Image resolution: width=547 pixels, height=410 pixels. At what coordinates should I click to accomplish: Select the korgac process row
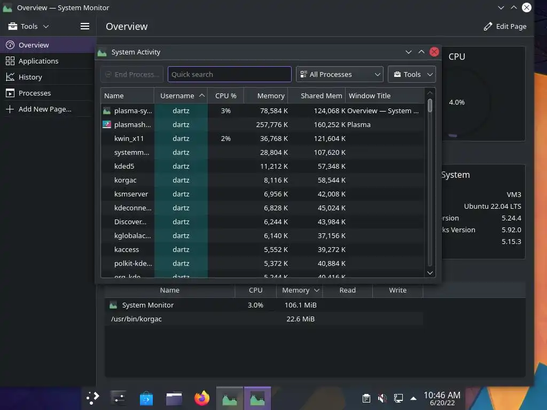click(263, 180)
